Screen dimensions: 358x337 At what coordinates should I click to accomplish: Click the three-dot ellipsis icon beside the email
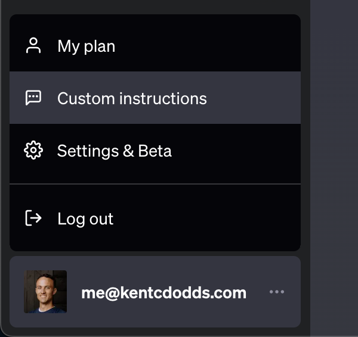[277, 292]
